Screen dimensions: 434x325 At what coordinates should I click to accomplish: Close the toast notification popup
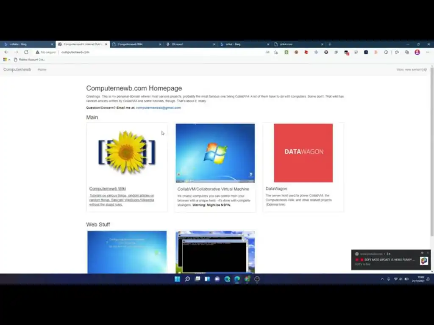(x=428, y=253)
